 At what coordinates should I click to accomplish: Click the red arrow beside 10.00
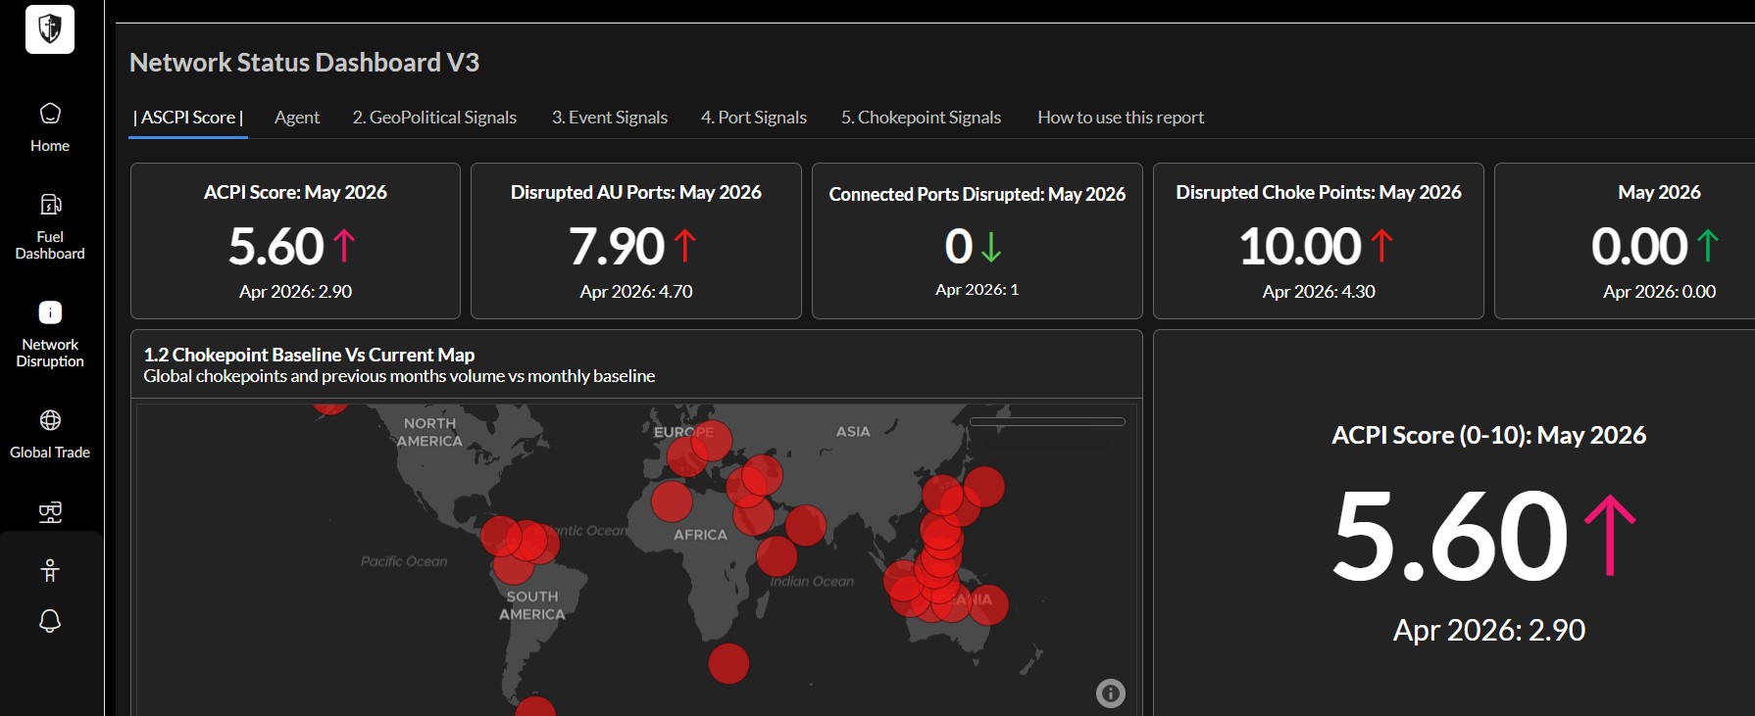(1381, 245)
